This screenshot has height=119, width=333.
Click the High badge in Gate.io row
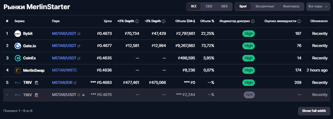point(249,46)
